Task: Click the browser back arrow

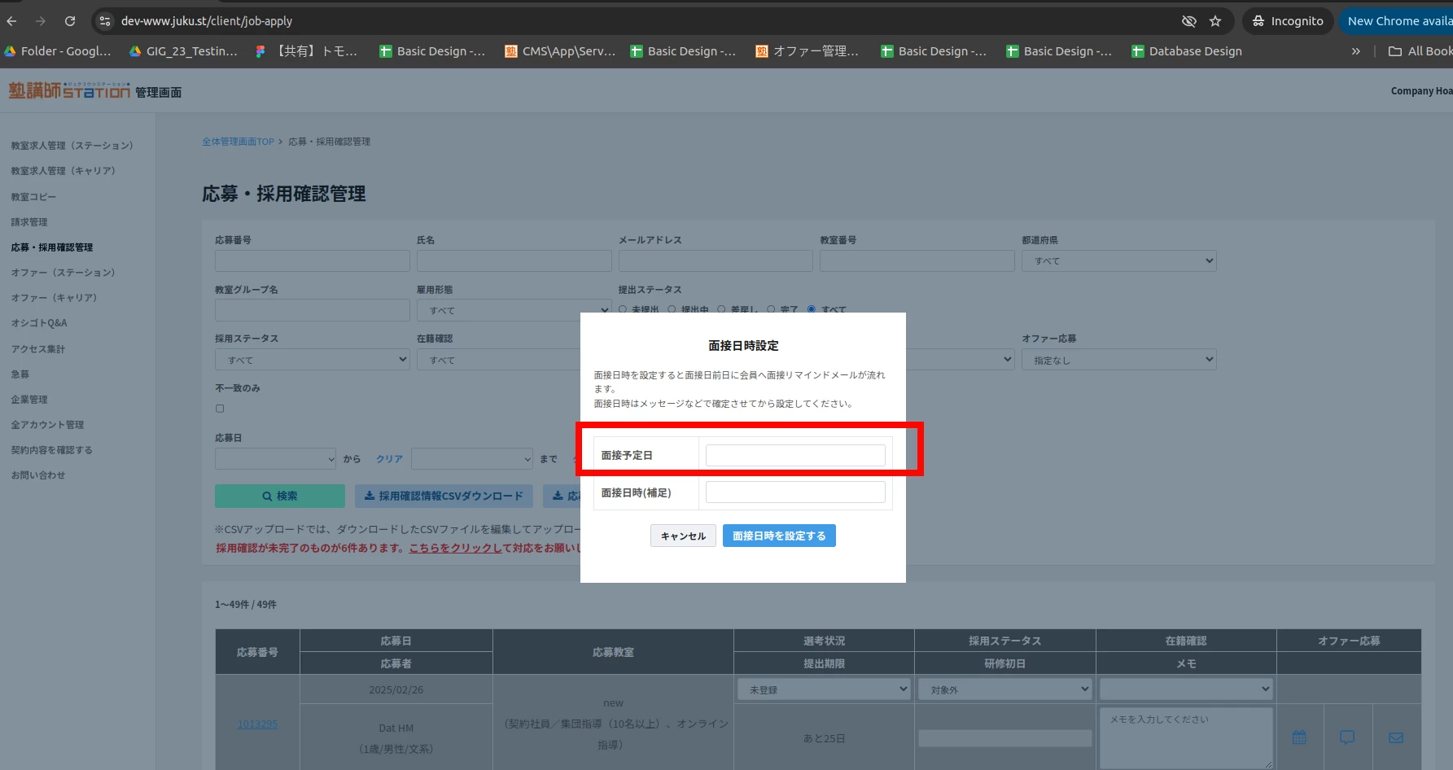Action: pyautogui.click(x=12, y=21)
